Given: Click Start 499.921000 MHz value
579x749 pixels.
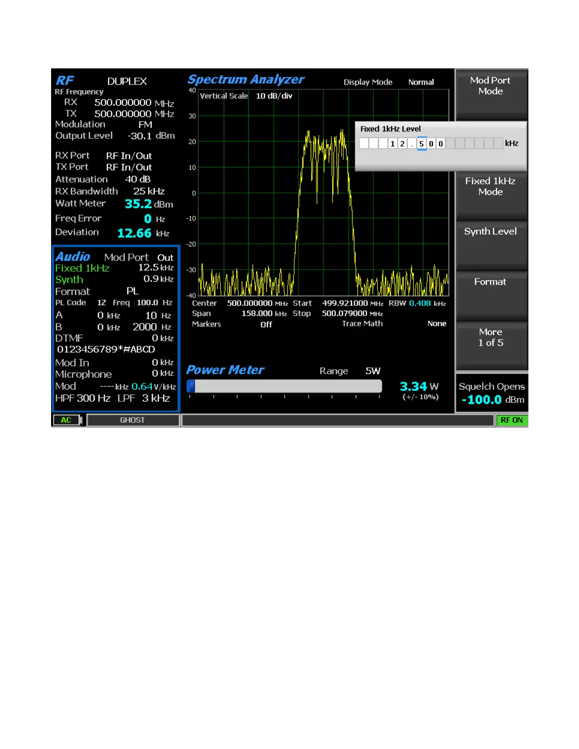Looking at the screenshot, I should pyautogui.click(x=352, y=304).
